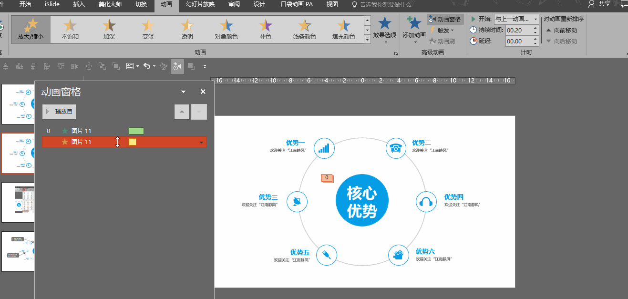The width and height of the screenshot is (628, 299).
Task: Click 向前移动 to reorder animation
Action: click(x=562, y=31)
